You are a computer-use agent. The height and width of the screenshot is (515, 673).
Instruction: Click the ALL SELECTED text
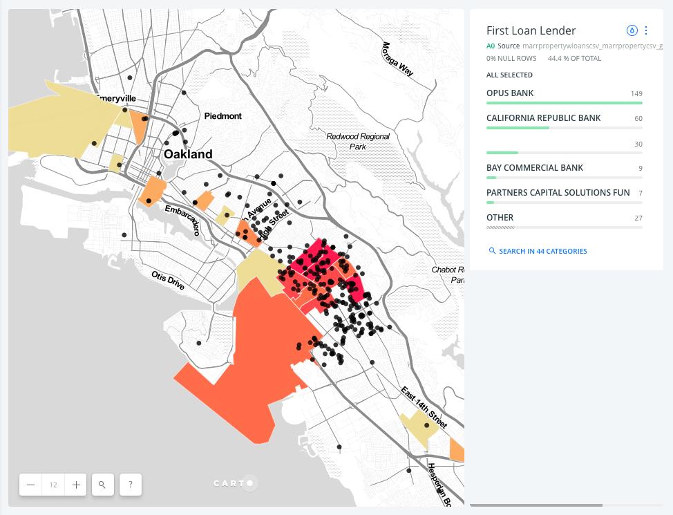click(x=509, y=75)
